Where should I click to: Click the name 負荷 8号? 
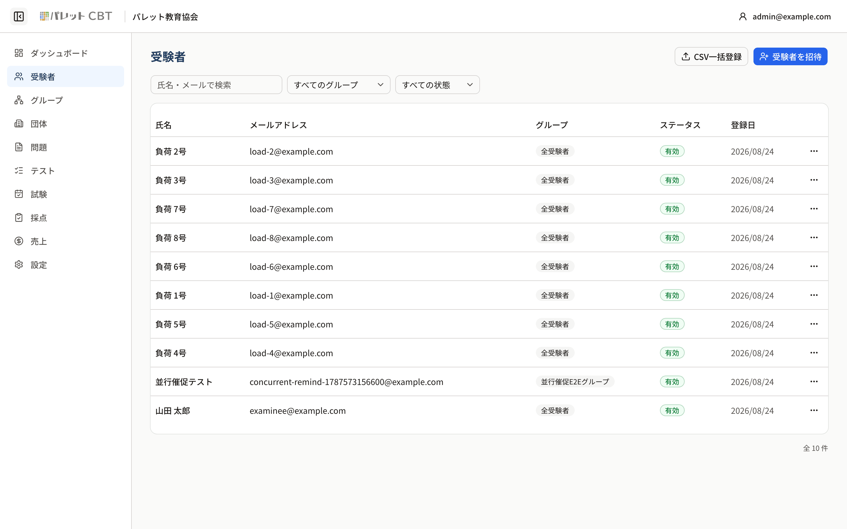(171, 238)
